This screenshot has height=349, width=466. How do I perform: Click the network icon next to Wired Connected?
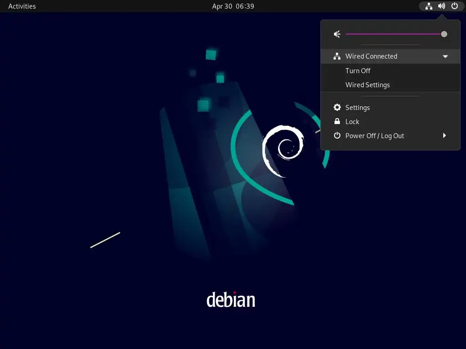click(x=337, y=56)
